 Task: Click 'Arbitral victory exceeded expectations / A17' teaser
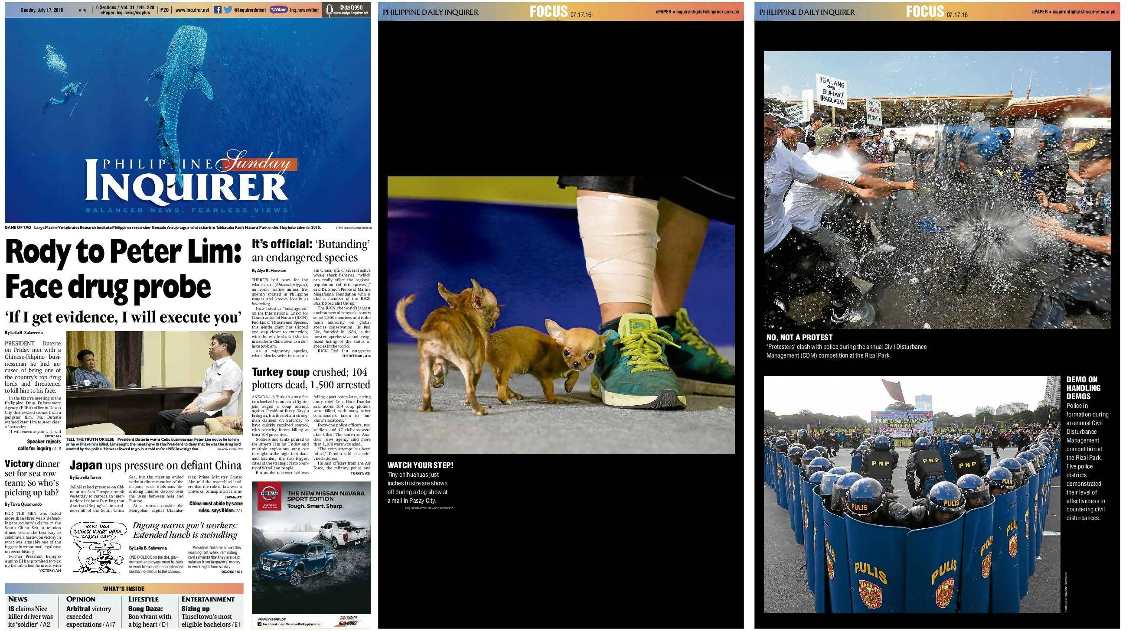tap(91, 616)
